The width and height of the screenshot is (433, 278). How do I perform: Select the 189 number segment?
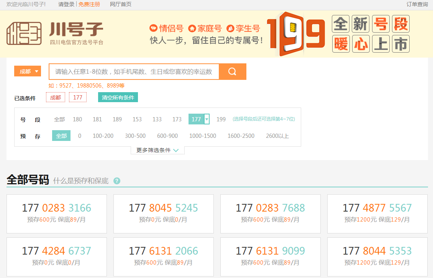point(117,119)
